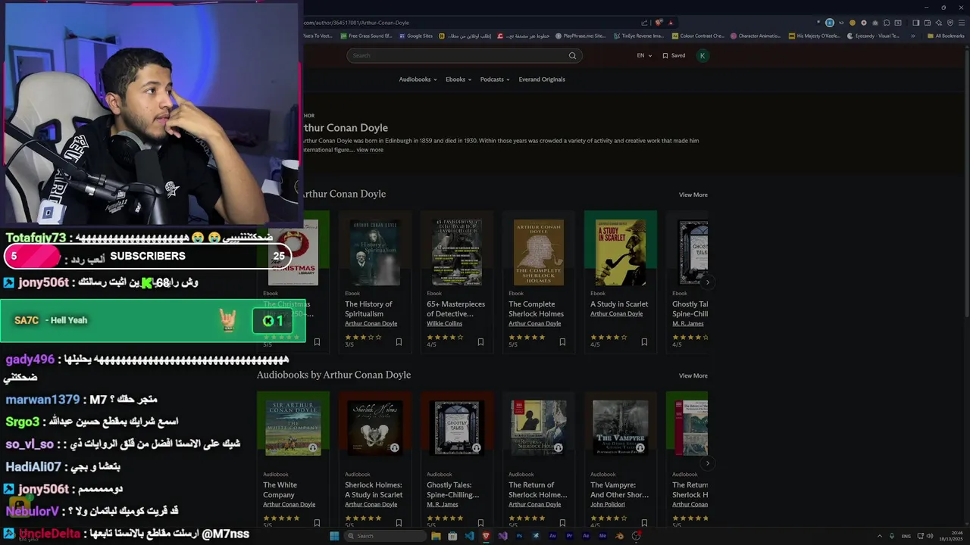Open The White Company audiobook title
This screenshot has height=545, width=970.
tap(280, 490)
